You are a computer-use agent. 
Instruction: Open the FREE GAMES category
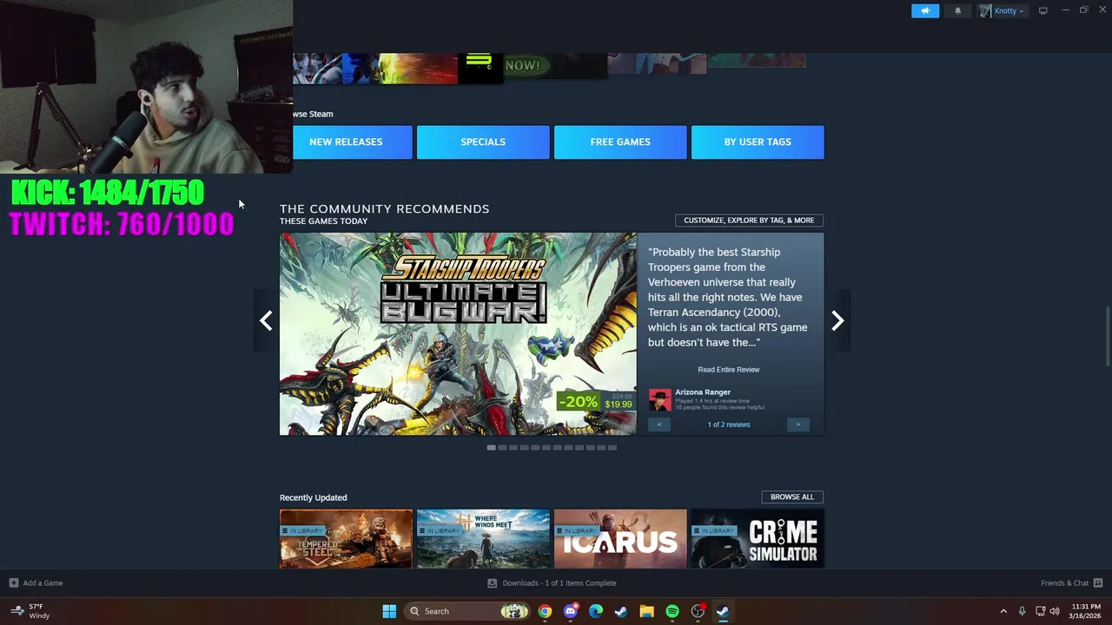[x=620, y=142]
